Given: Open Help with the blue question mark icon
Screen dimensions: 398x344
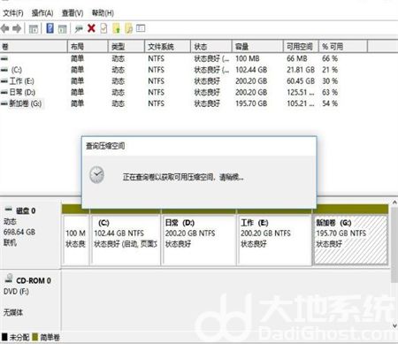Looking at the screenshot, I should point(50,28).
